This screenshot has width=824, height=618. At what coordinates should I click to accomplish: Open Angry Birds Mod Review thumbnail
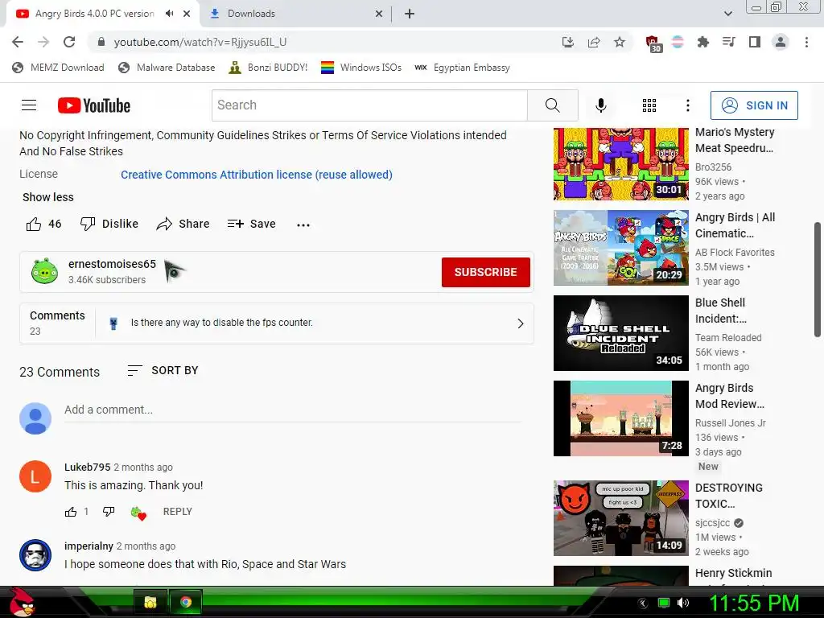(x=620, y=418)
